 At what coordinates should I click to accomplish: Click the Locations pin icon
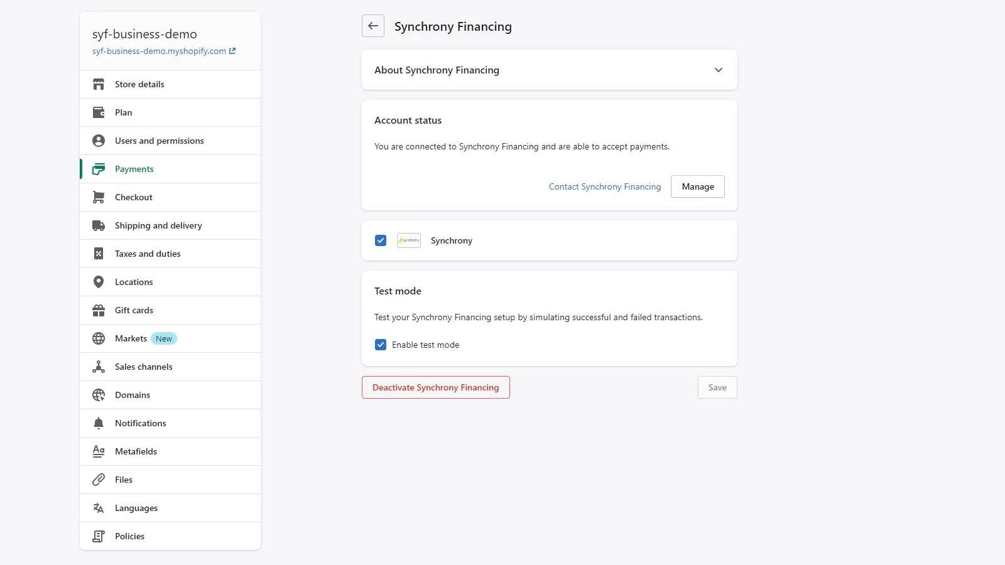(x=99, y=282)
